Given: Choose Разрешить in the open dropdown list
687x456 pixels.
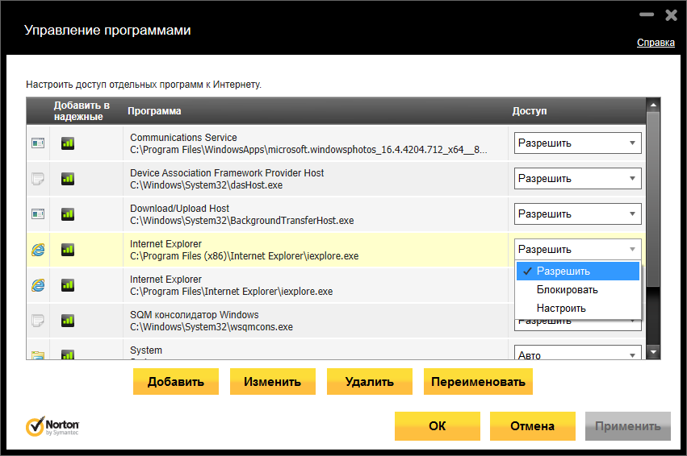Looking at the screenshot, I should (x=577, y=271).
